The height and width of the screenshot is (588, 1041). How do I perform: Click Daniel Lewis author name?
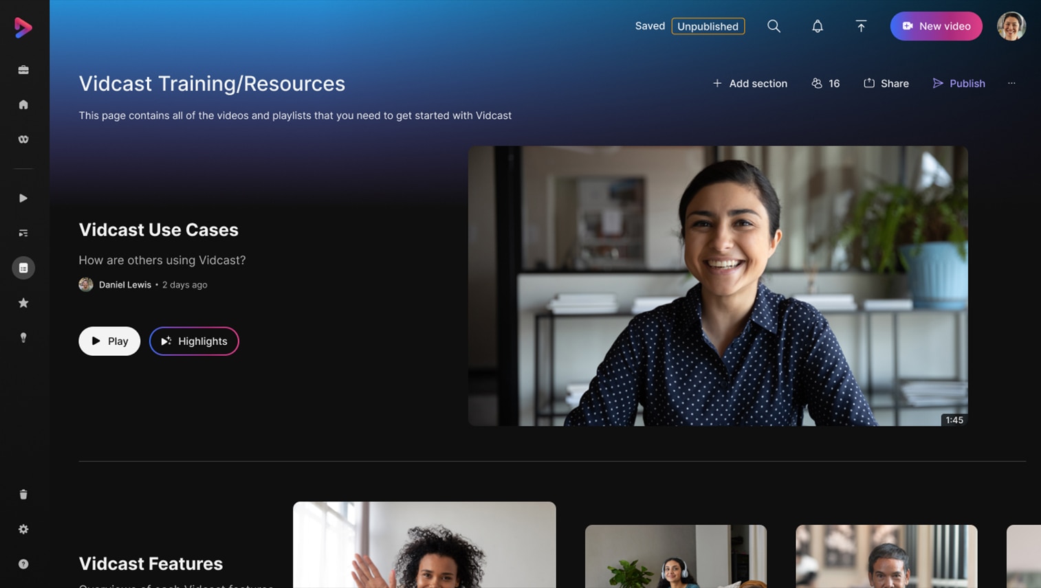click(x=125, y=284)
